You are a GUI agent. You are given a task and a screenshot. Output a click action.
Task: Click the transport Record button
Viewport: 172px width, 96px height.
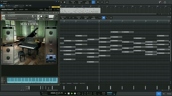point(75,93)
